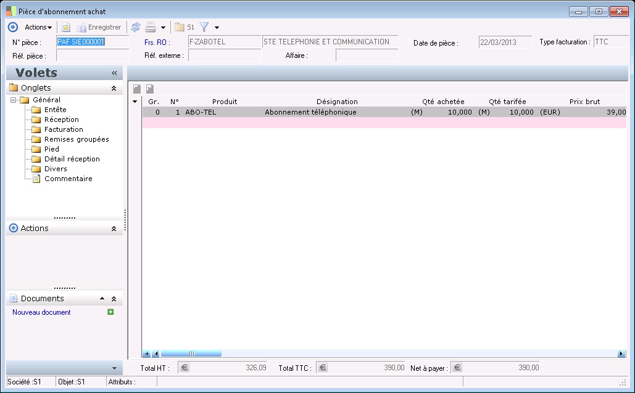The height and width of the screenshot is (393, 635).
Task: Click the printer icon
Action: 151,27
